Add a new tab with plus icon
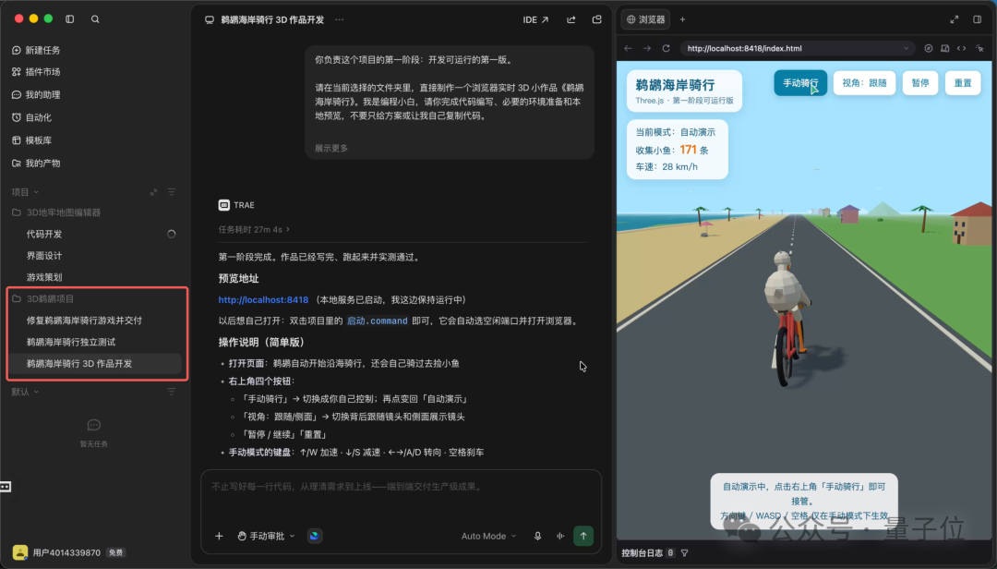The height and width of the screenshot is (569, 997). pyautogui.click(x=682, y=19)
